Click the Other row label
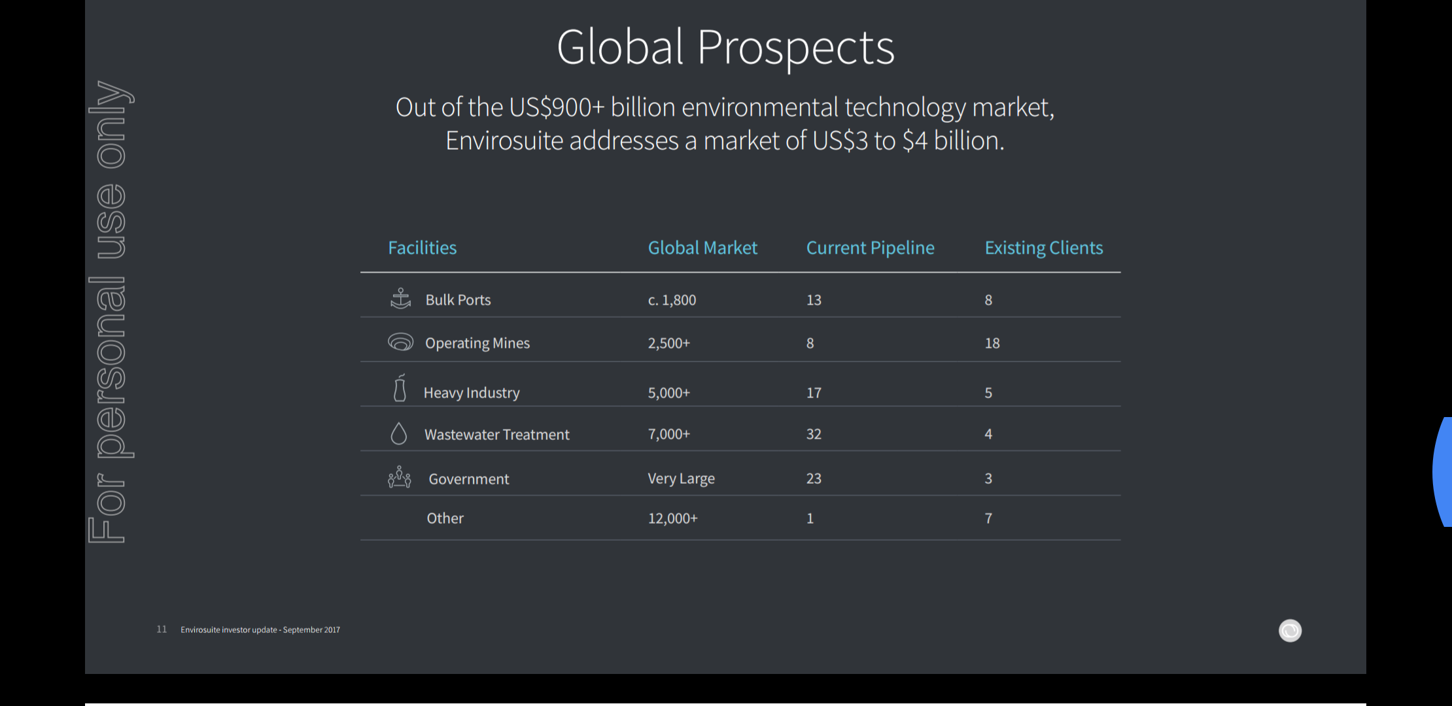Screen dimensions: 1452x706 (445, 518)
